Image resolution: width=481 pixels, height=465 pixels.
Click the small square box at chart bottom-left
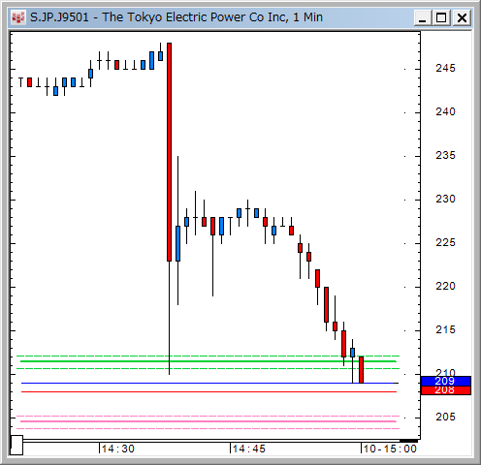pos(16,445)
